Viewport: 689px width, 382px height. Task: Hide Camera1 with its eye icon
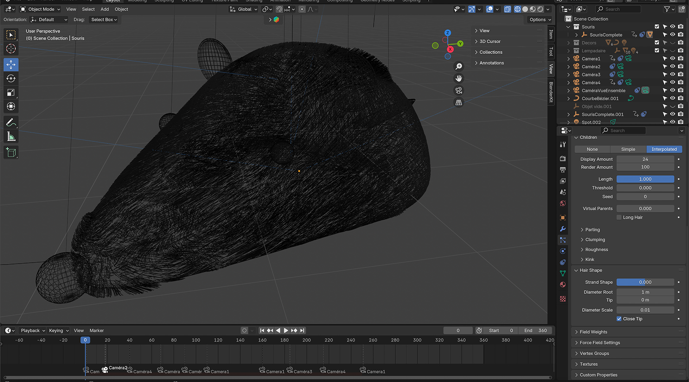[672, 59]
